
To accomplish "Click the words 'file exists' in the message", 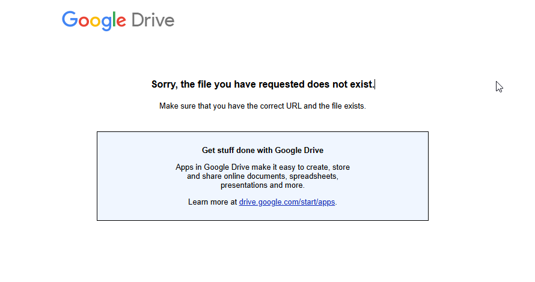I will (x=347, y=106).
